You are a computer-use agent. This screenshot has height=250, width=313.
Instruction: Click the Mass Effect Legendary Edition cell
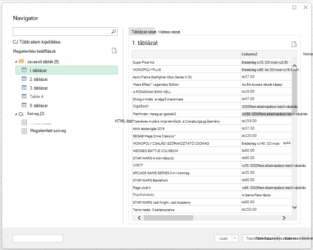tap(186, 84)
